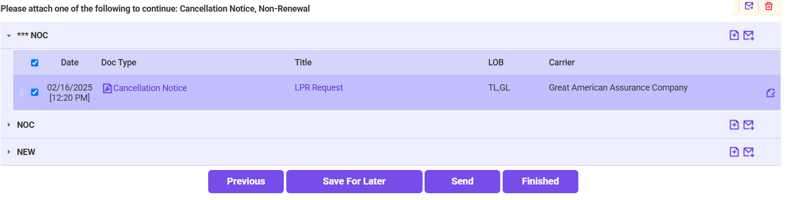Click the red trash delete icon

coord(769,6)
